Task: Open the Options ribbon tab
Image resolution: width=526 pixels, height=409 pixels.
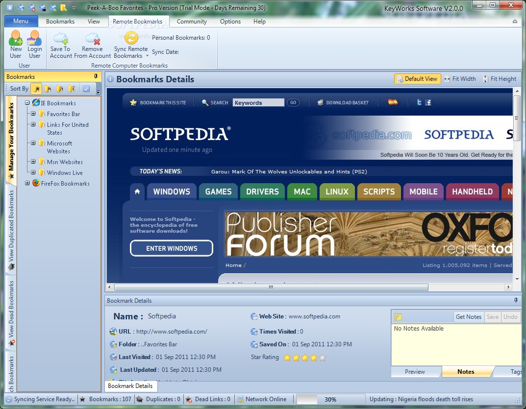Action: [230, 22]
